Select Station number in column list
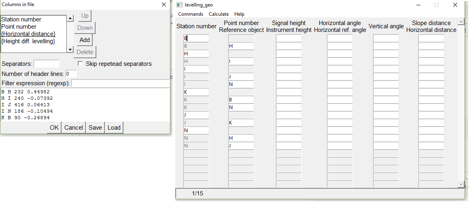The image size is (469, 204). click(x=21, y=19)
